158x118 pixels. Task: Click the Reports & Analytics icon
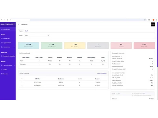click(2, 56)
